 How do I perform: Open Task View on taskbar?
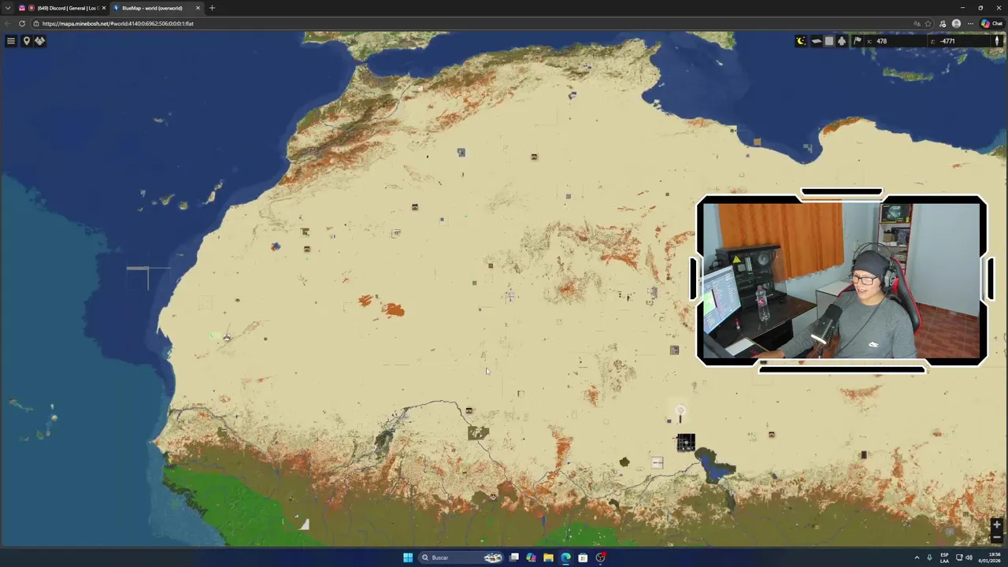click(x=513, y=558)
